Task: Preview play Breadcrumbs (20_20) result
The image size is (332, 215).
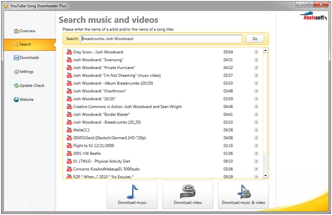Action: coord(256,122)
